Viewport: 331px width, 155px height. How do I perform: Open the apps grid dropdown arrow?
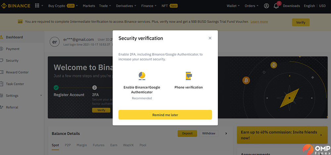42,6
